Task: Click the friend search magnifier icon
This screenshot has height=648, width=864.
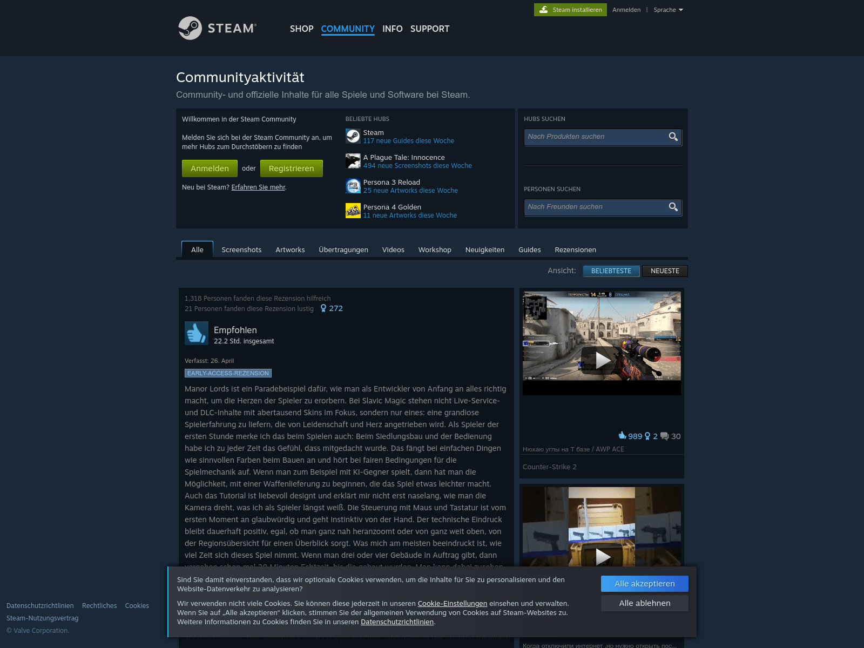Action: tap(673, 207)
